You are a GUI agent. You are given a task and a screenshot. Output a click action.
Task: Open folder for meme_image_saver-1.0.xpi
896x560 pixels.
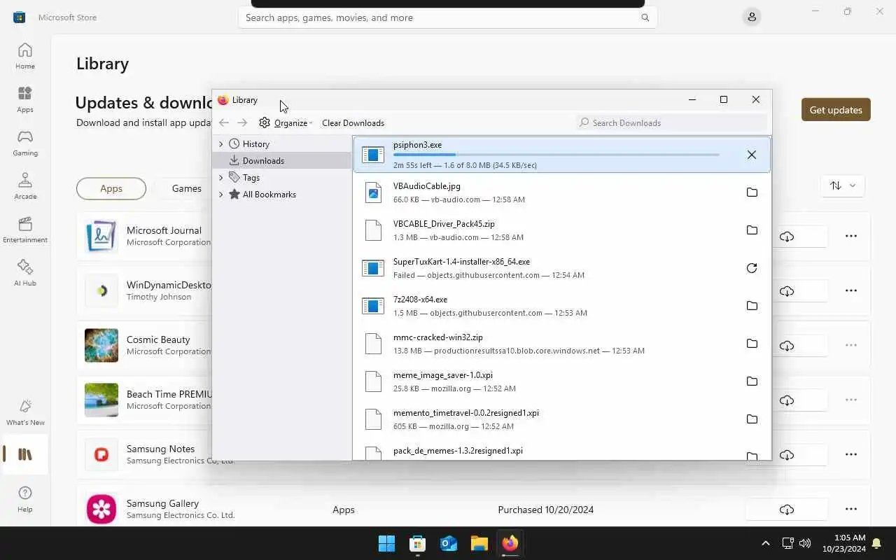click(x=752, y=381)
